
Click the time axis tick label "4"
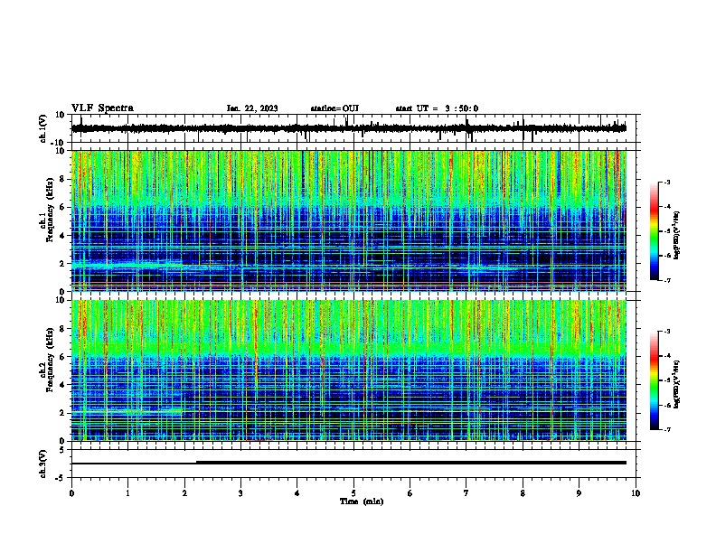297,493
